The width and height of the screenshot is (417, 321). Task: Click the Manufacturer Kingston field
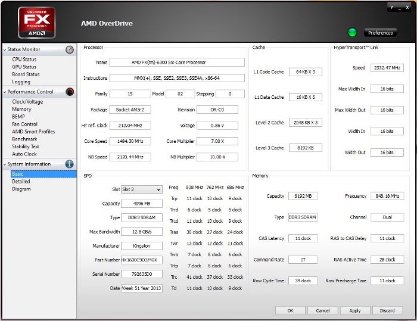click(142, 246)
